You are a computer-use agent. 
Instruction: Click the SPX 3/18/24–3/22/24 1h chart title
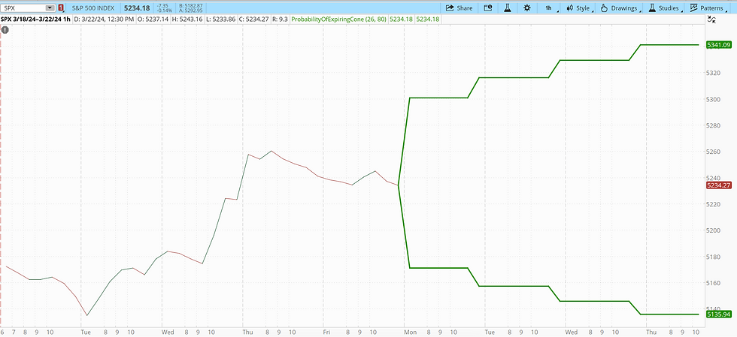tap(35, 20)
